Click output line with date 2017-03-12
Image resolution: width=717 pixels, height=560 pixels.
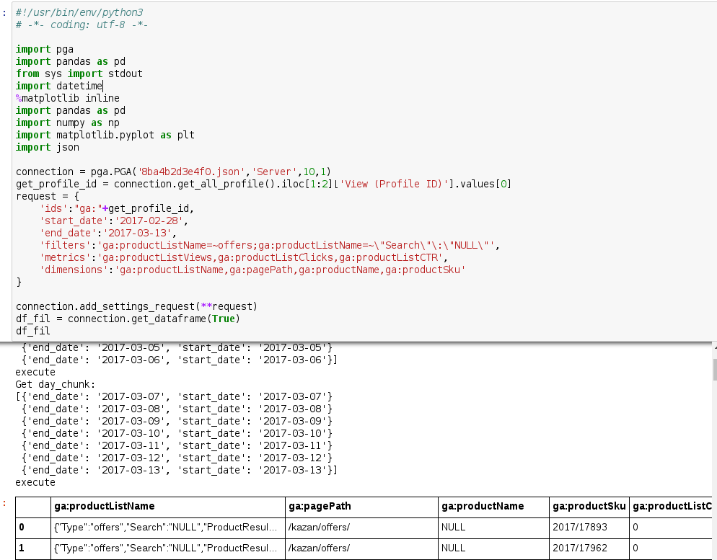[x=177, y=458]
